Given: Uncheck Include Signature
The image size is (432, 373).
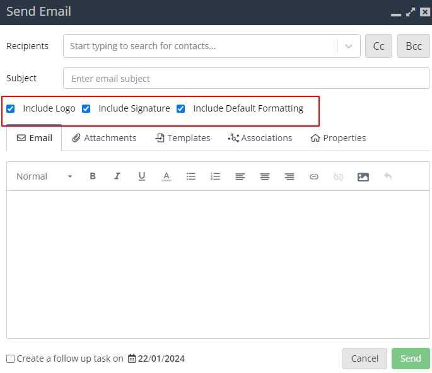Looking at the screenshot, I should [86, 109].
